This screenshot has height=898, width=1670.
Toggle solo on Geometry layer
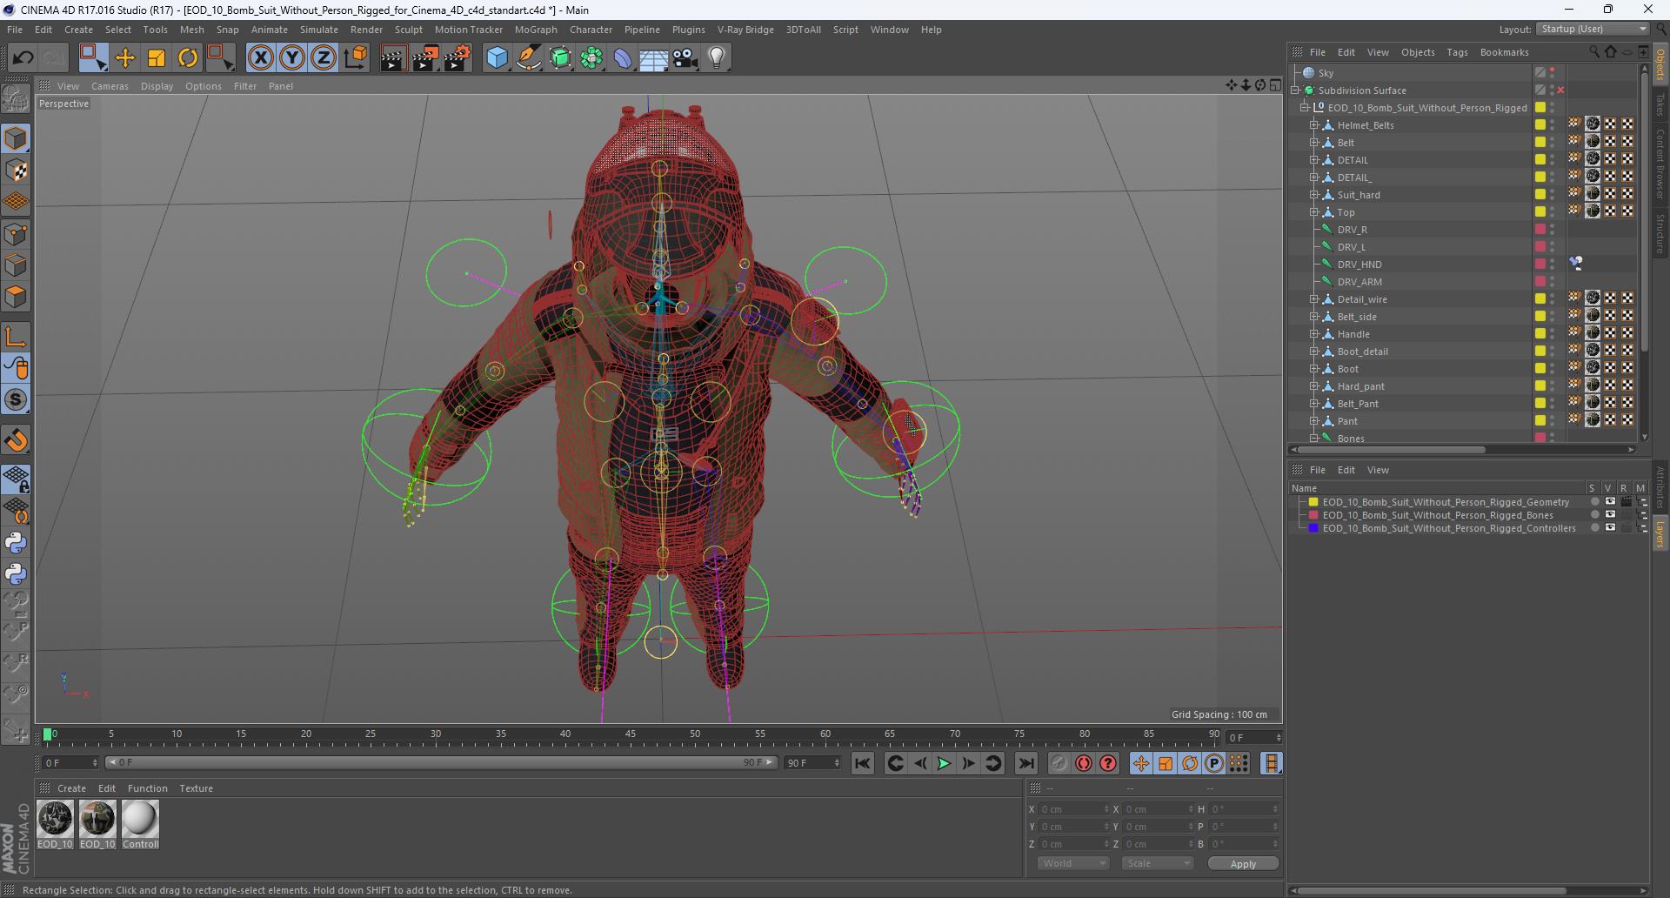pyautogui.click(x=1594, y=502)
